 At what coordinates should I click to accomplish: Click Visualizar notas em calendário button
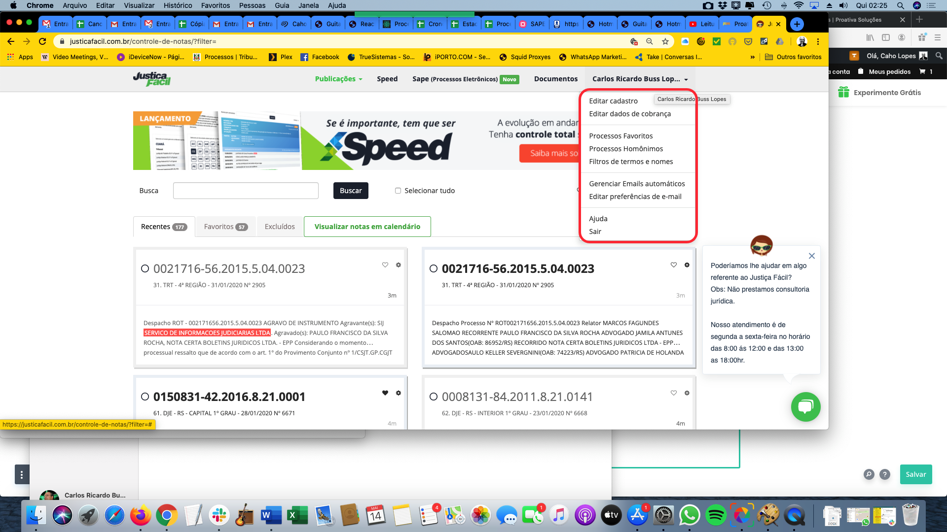pos(367,227)
